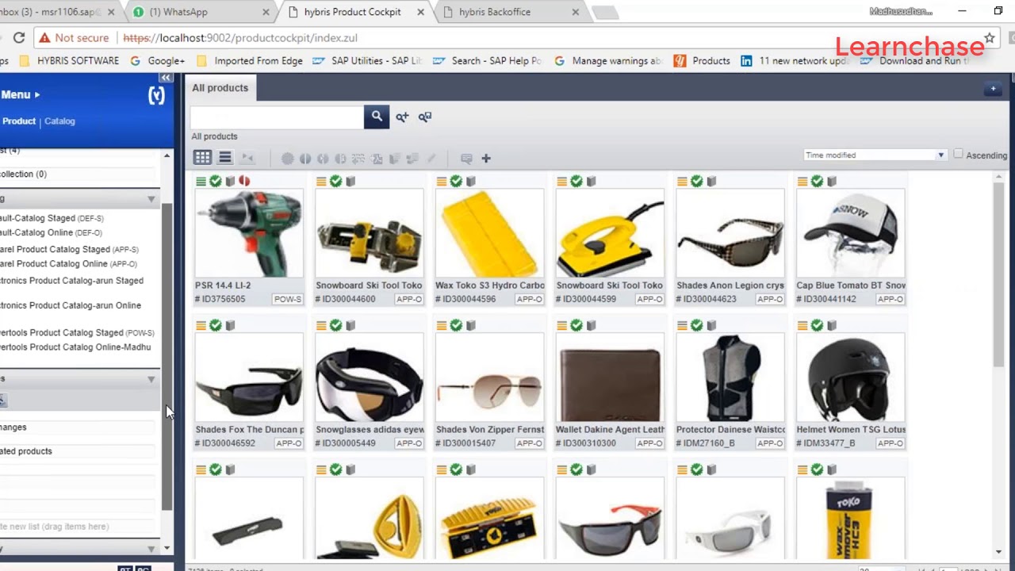Image resolution: width=1015 pixels, height=571 pixels.
Task: Select the Helmet Women TSG Lotus thumbnail
Action: point(850,377)
